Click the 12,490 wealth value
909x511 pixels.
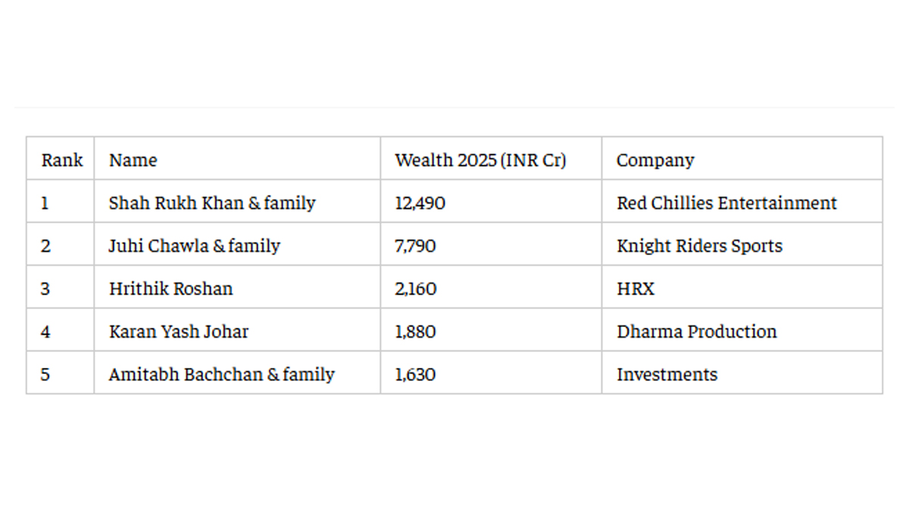420,203
